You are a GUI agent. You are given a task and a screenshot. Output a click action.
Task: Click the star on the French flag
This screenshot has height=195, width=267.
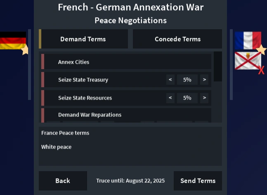(x=261, y=50)
